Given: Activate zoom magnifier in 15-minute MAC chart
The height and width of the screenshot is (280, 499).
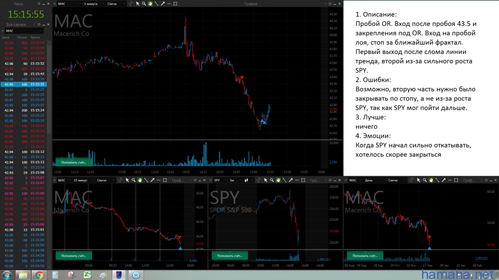Looking at the screenshot, I should [134, 180].
